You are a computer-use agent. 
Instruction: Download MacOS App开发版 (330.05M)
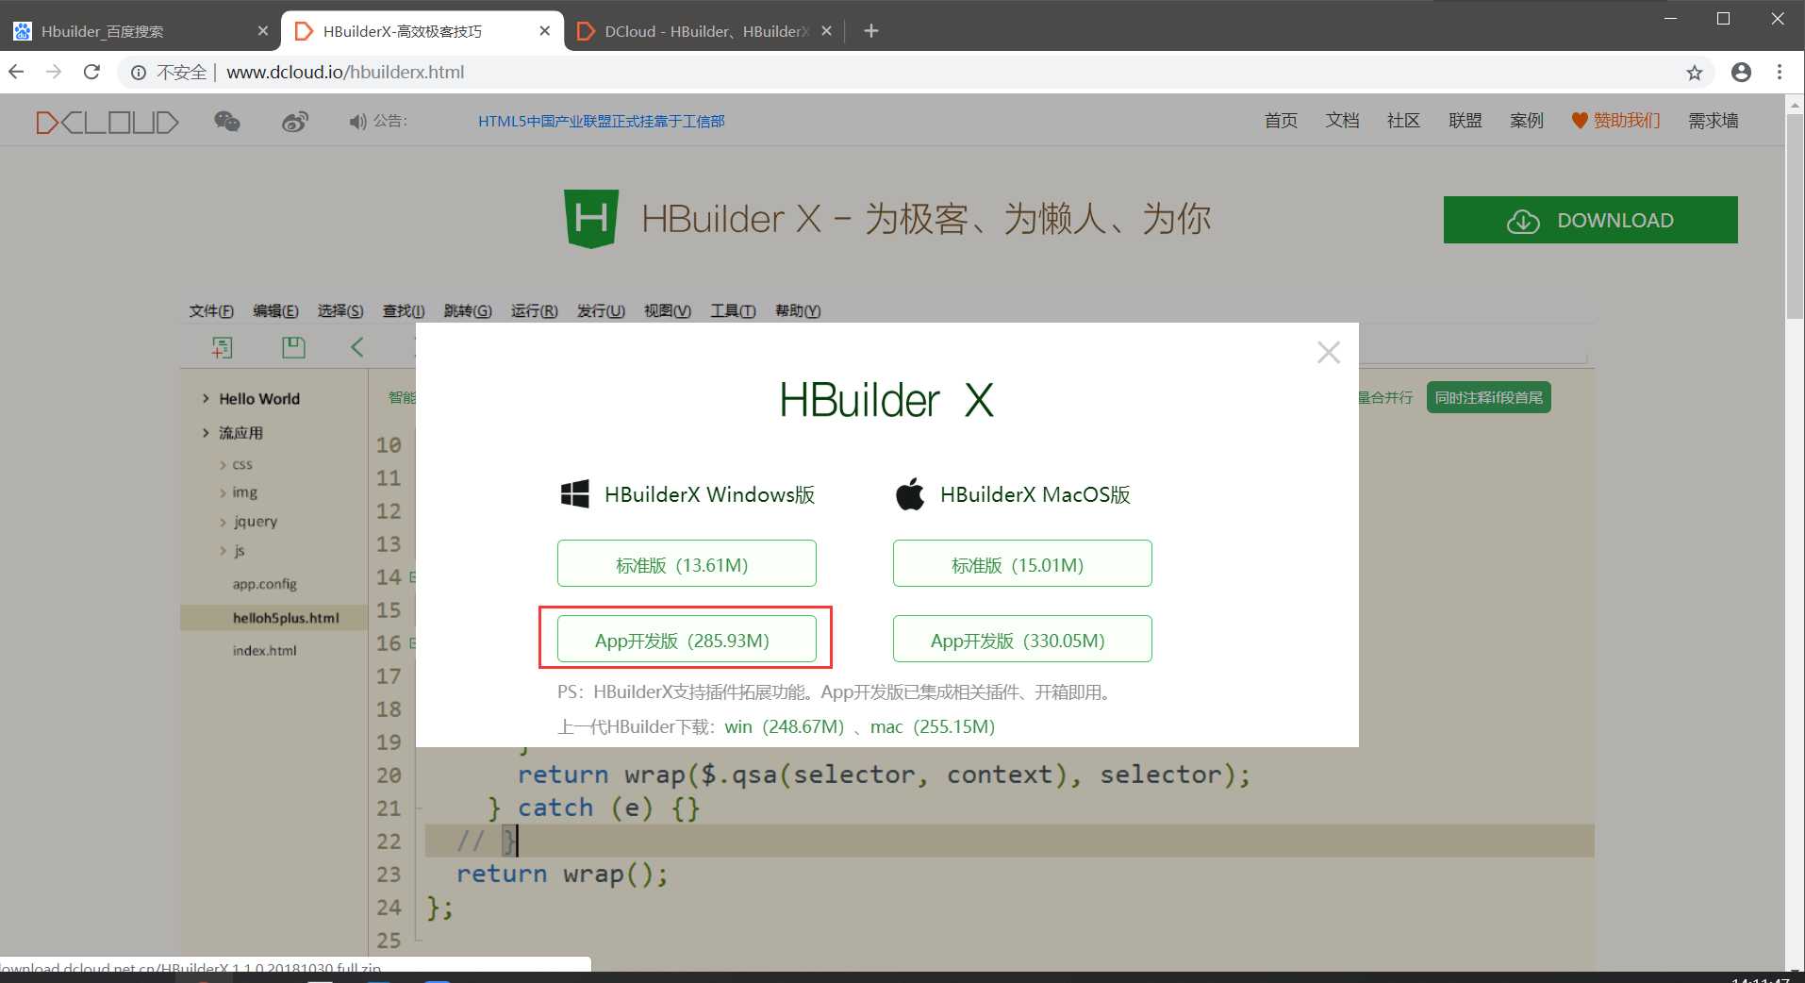[x=1022, y=639]
